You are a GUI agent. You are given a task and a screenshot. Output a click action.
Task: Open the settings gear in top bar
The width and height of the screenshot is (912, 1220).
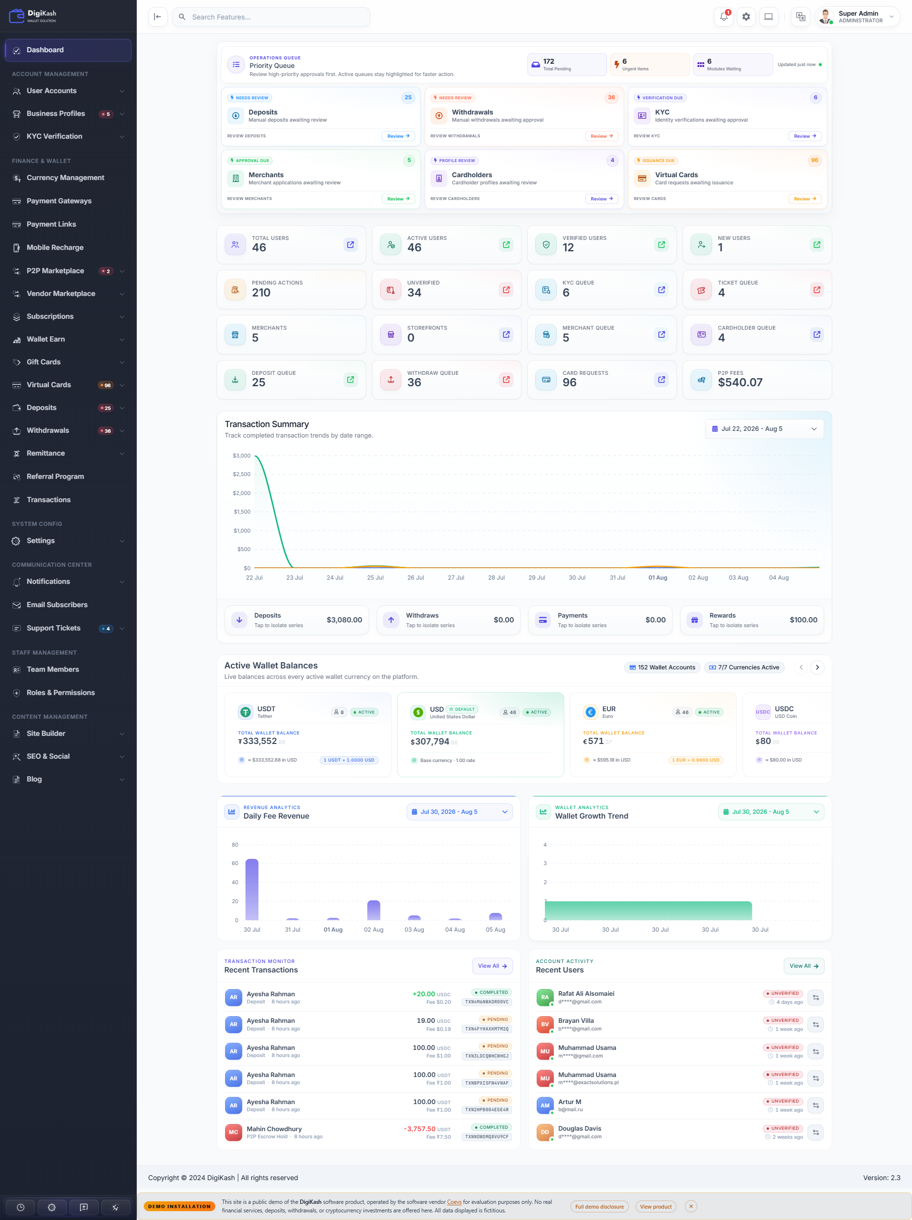(746, 17)
